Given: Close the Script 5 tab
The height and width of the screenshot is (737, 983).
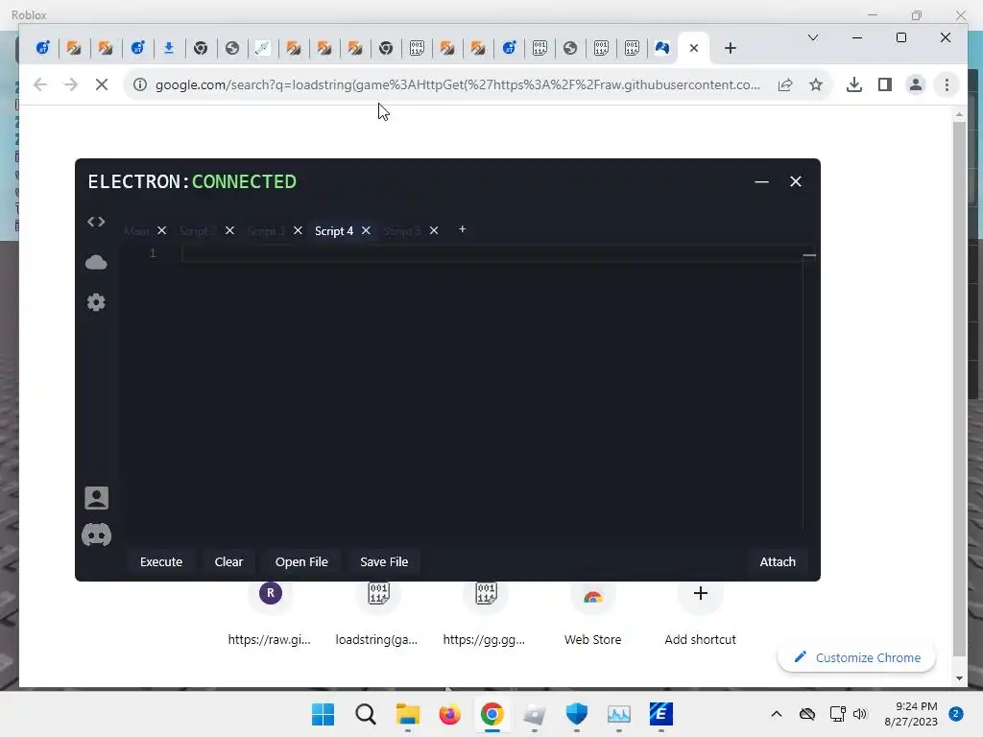Looking at the screenshot, I should (434, 230).
